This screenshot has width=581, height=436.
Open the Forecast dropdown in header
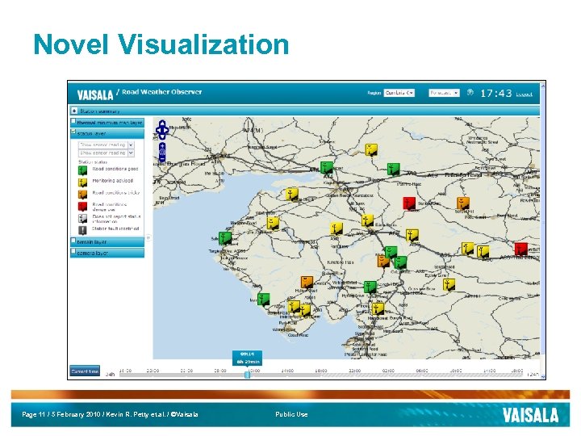[x=444, y=93]
